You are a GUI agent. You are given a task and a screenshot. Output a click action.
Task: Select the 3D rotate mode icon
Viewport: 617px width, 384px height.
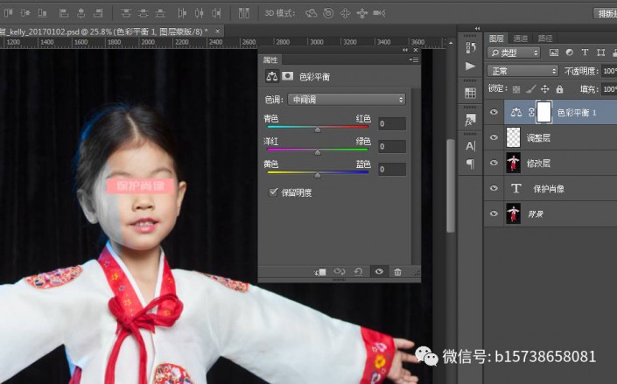coord(311,13)
